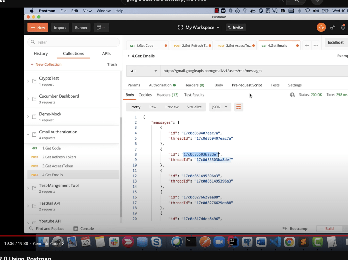Screen dimensions: 348x260
Task: Click the globe network info icon
Action: (292, 95)
